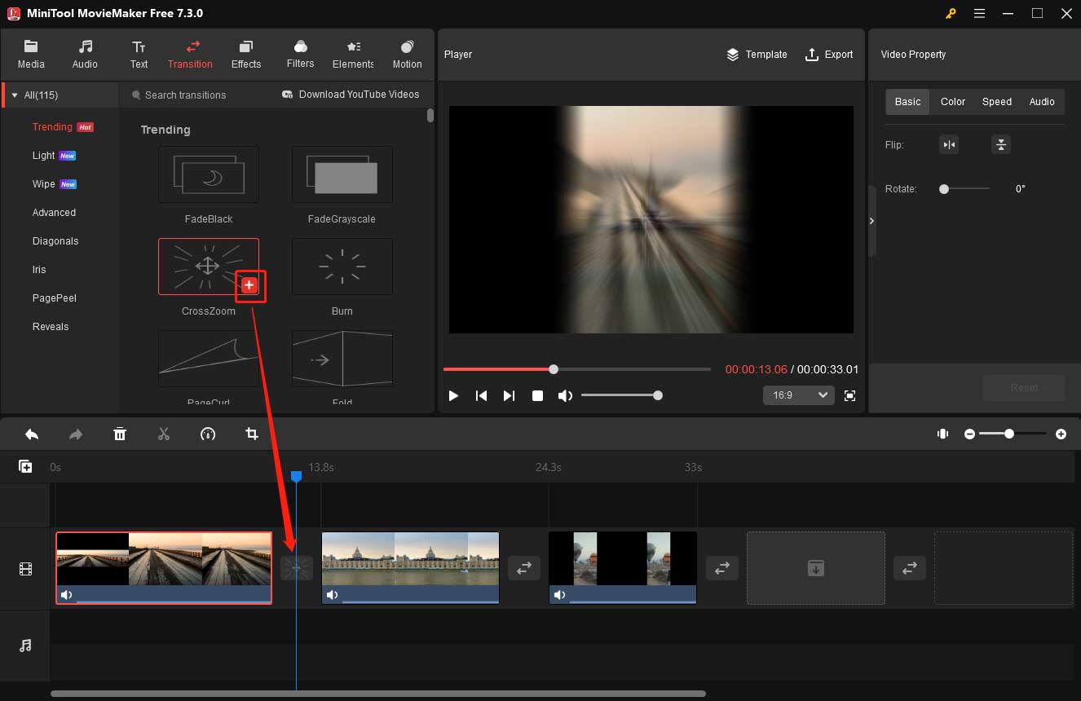Jump to previous frame in player
This screenshot has width=1081, height=701.
(481, 395)
